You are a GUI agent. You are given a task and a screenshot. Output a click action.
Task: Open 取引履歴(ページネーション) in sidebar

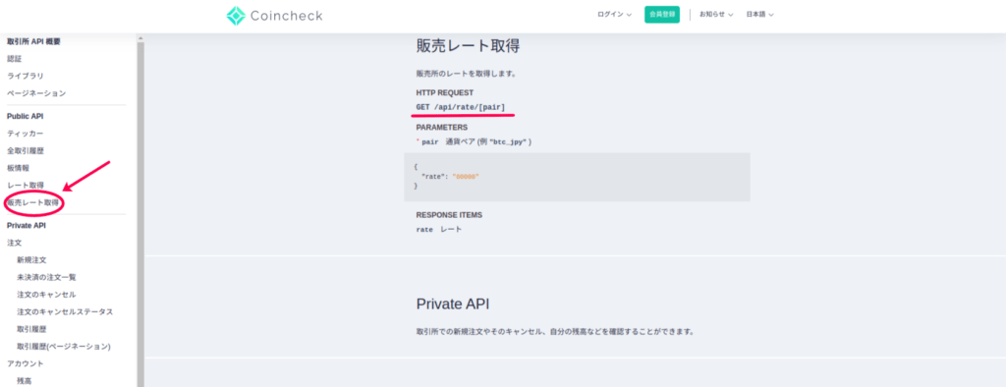[64, 347]
